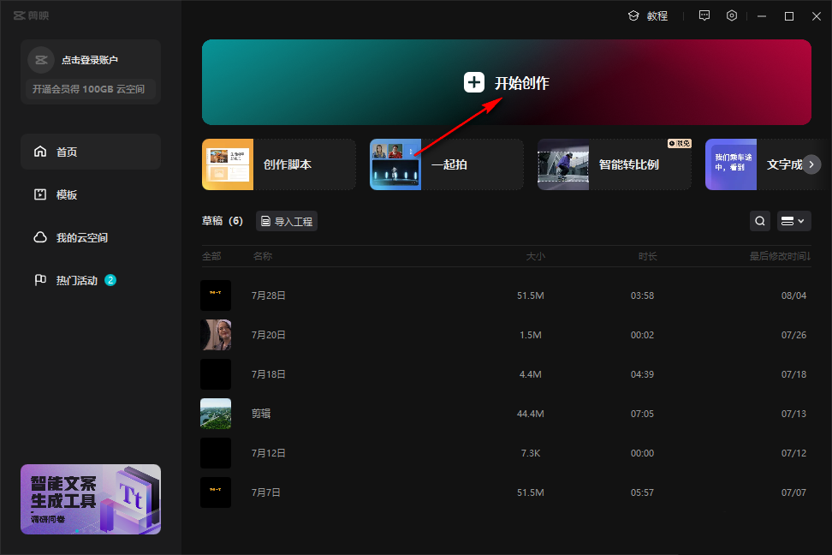Open the 创作脚本 card
Viewport: 832px width, 555px height.
[278, 164]
